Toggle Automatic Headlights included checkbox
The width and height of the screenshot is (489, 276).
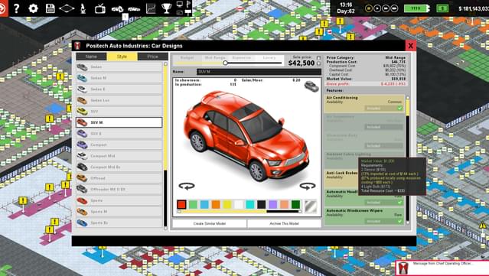click(x=399, y=202)
